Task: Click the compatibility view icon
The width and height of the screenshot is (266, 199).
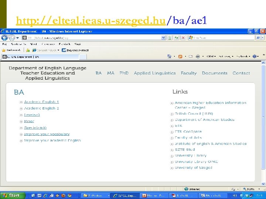Action: click(170, 38)
